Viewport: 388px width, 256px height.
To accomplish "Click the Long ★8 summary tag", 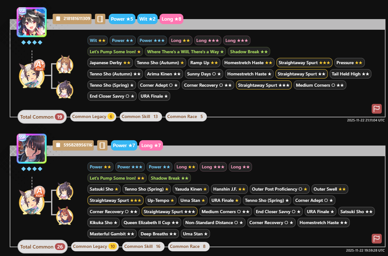I will pyautogui.click(x=171, y=19).
